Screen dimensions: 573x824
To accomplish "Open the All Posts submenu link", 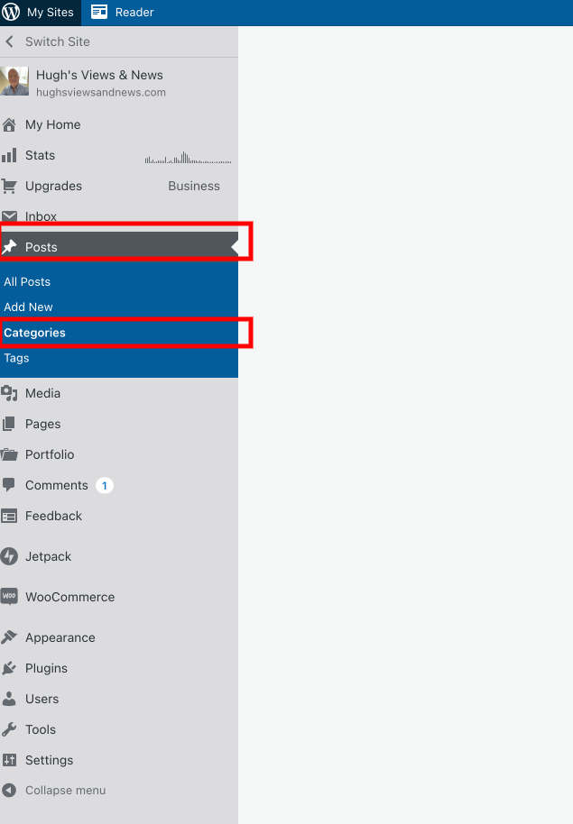I will click(x=27, y=282).
